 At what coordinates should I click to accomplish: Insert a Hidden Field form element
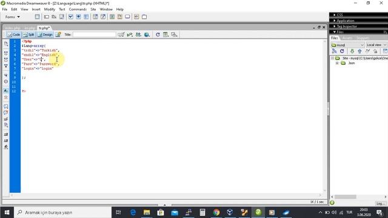point(54,17)
